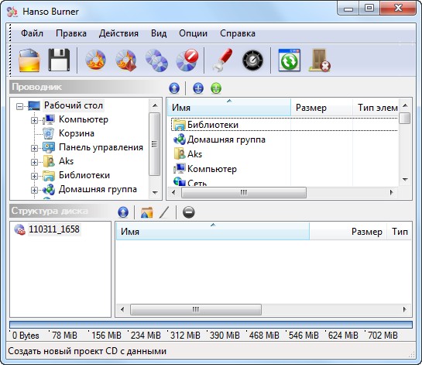Click the green plus add icon in Проводник
422x365 pixels.
pos(216,88)
